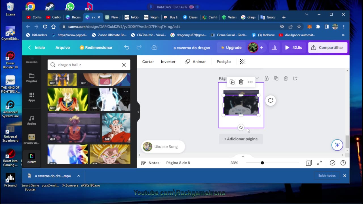Viewport: 363px width, 204px height.
Task: Click the 33% zoom percentage
Action: 234,163
